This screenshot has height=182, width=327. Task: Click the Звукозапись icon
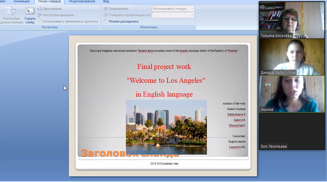[40, 9]
